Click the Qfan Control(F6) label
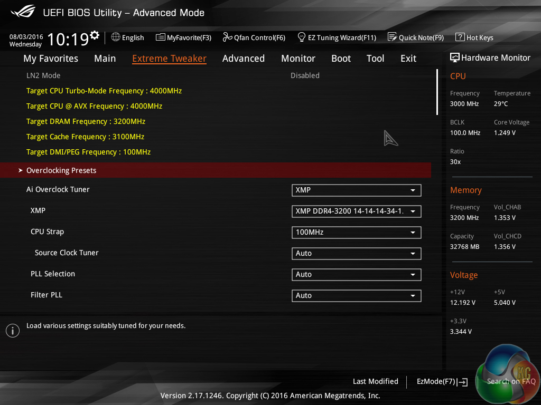The width and height of the screenshot is (541, 405). pyautogui.click(x=259, y=37)
